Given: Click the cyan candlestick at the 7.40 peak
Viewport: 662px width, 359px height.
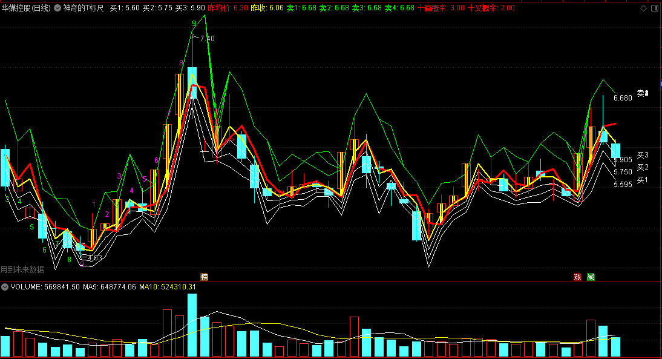Looking at the screenshot, I should (x=192, y=83).
